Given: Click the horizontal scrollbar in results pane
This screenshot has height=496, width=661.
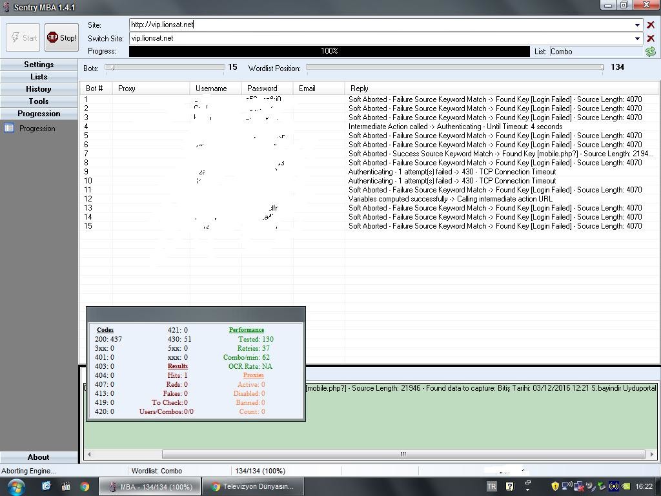Looking at the screenshot, I should coord(403,454).
